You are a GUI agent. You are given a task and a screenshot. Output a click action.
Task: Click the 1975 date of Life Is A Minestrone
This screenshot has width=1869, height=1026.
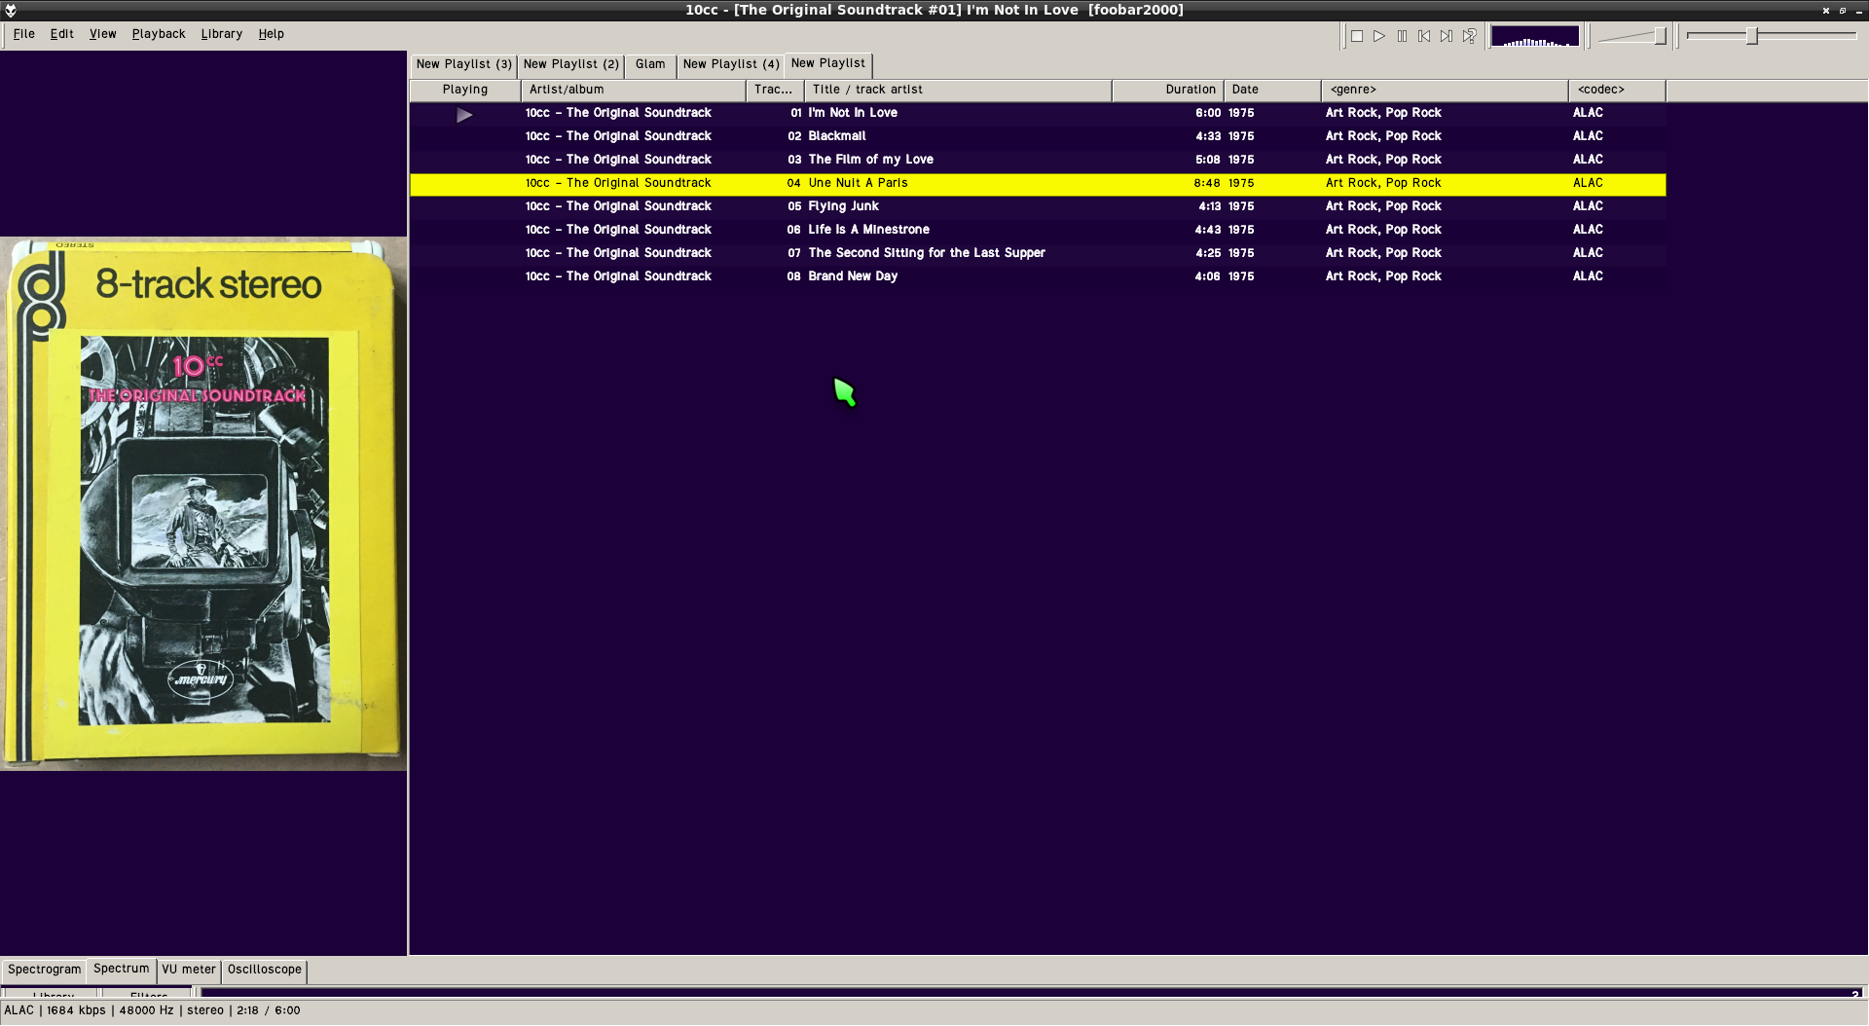(1241, 230)
